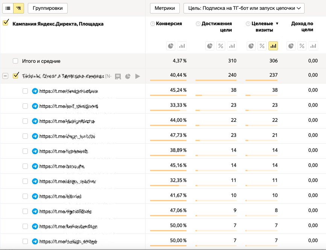Check the Итого и средние checkbox
The height and width of the screenshot is (250, 326).
(x=15, y=61)
